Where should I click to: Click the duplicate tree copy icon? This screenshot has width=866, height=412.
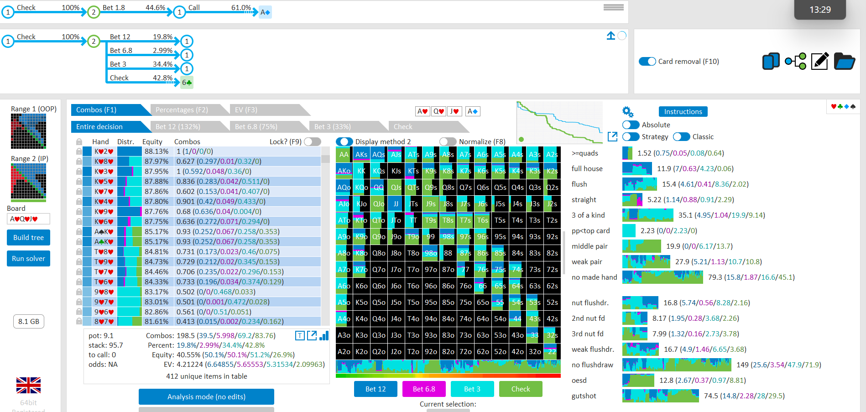point(771,61)
